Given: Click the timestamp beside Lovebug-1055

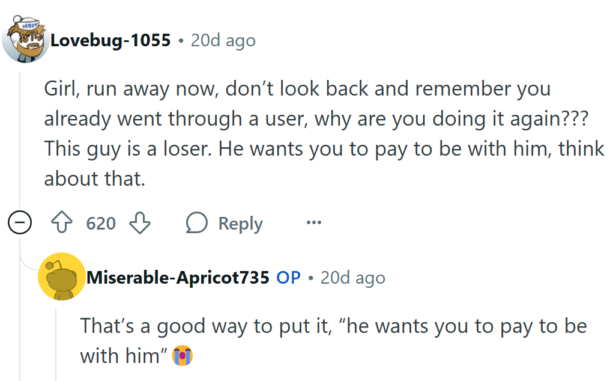Looking at the screenshot, I should click(x=223, y=41).
